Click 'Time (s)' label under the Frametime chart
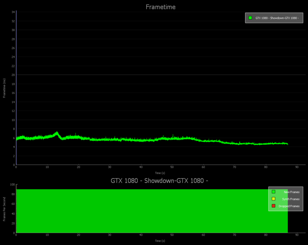 click(x=160, y=173)
